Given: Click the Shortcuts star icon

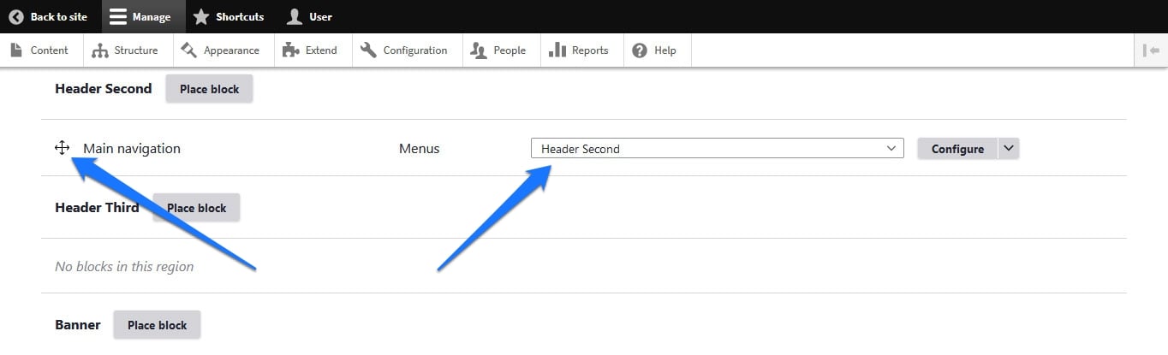Looking at the screenshot, I should 201,16.
